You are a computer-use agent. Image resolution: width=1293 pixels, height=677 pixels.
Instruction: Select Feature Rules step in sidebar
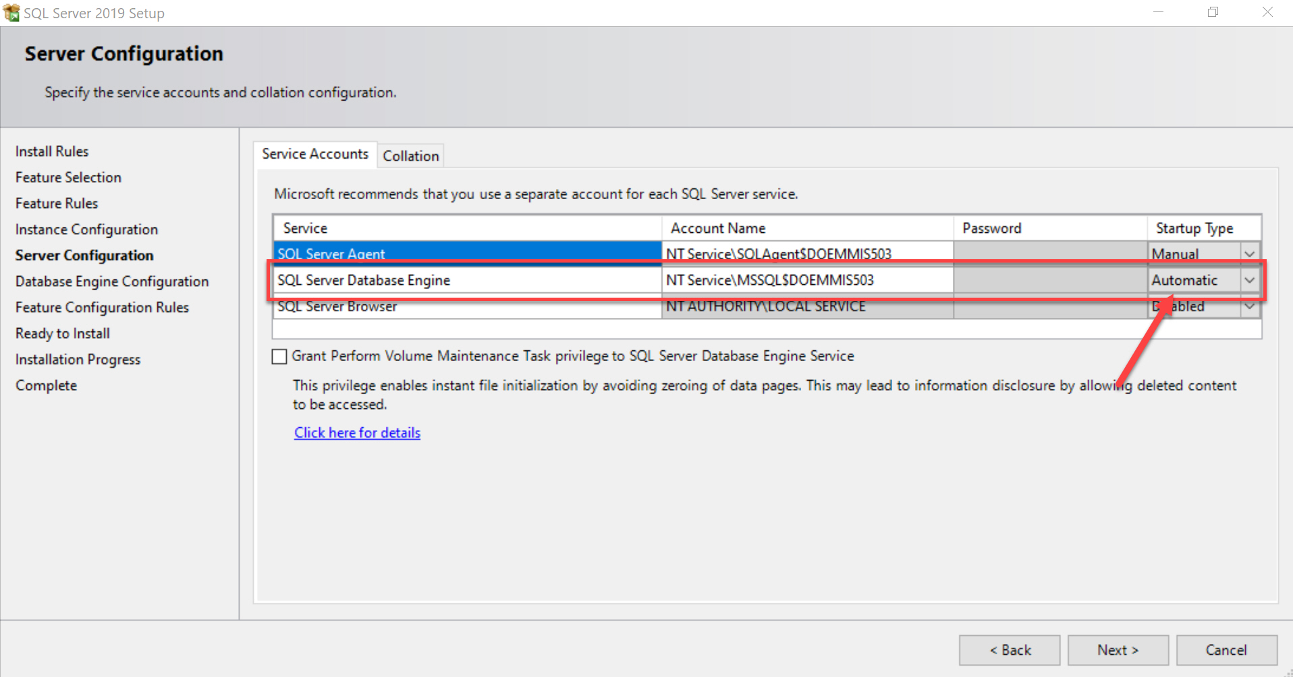pyautogui.click(x=57, y=203)
